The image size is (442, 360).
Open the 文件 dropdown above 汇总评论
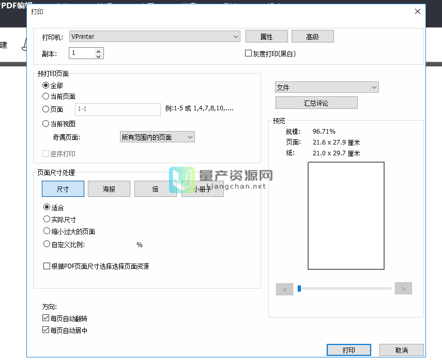click(x=327, y=87)
